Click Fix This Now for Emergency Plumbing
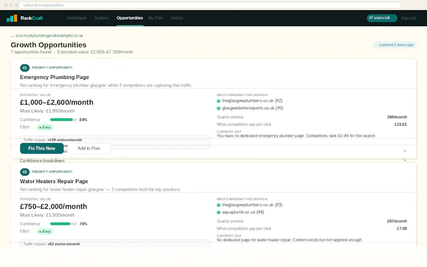Image resolution: width=427 pixels, height=267 pixels. pyautogui.click(x=42, y=148)
